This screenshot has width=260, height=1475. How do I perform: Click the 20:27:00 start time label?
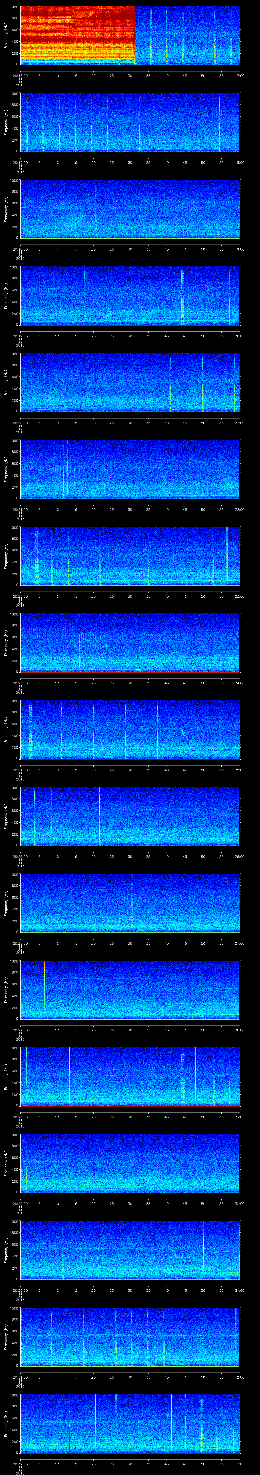tap(20, 1030)
